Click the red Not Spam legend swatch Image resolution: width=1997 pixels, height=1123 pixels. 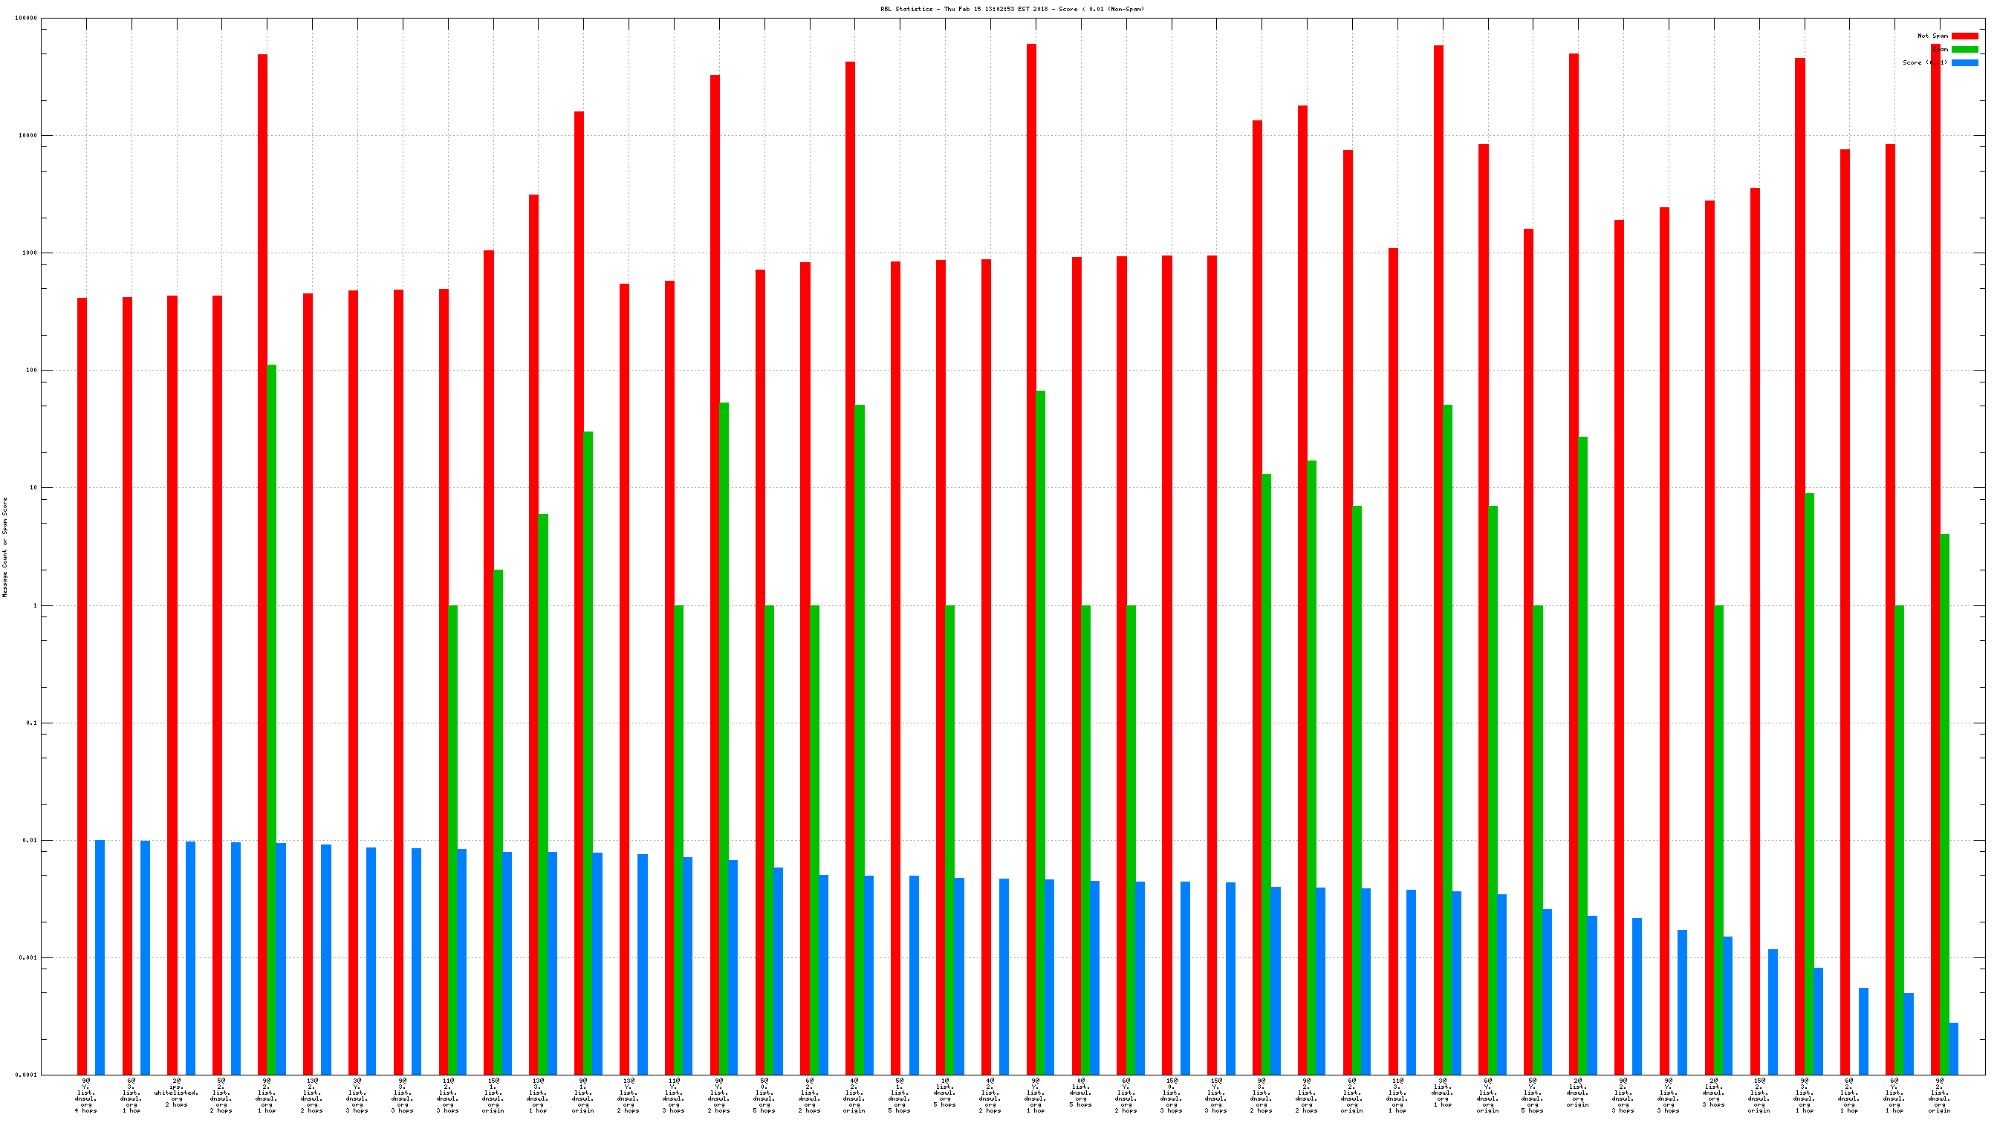tap(1964, 36)
